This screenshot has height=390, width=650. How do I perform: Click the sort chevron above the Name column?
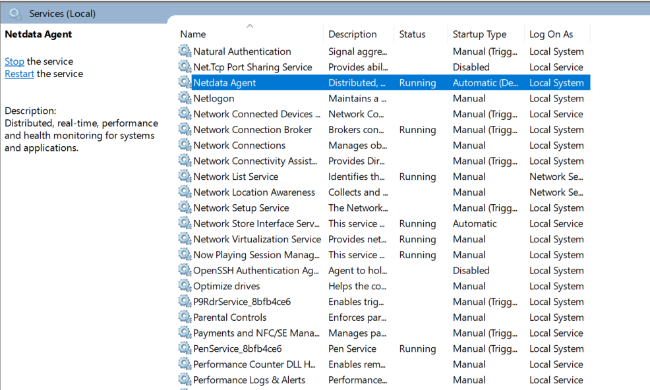tap(250, 25)
